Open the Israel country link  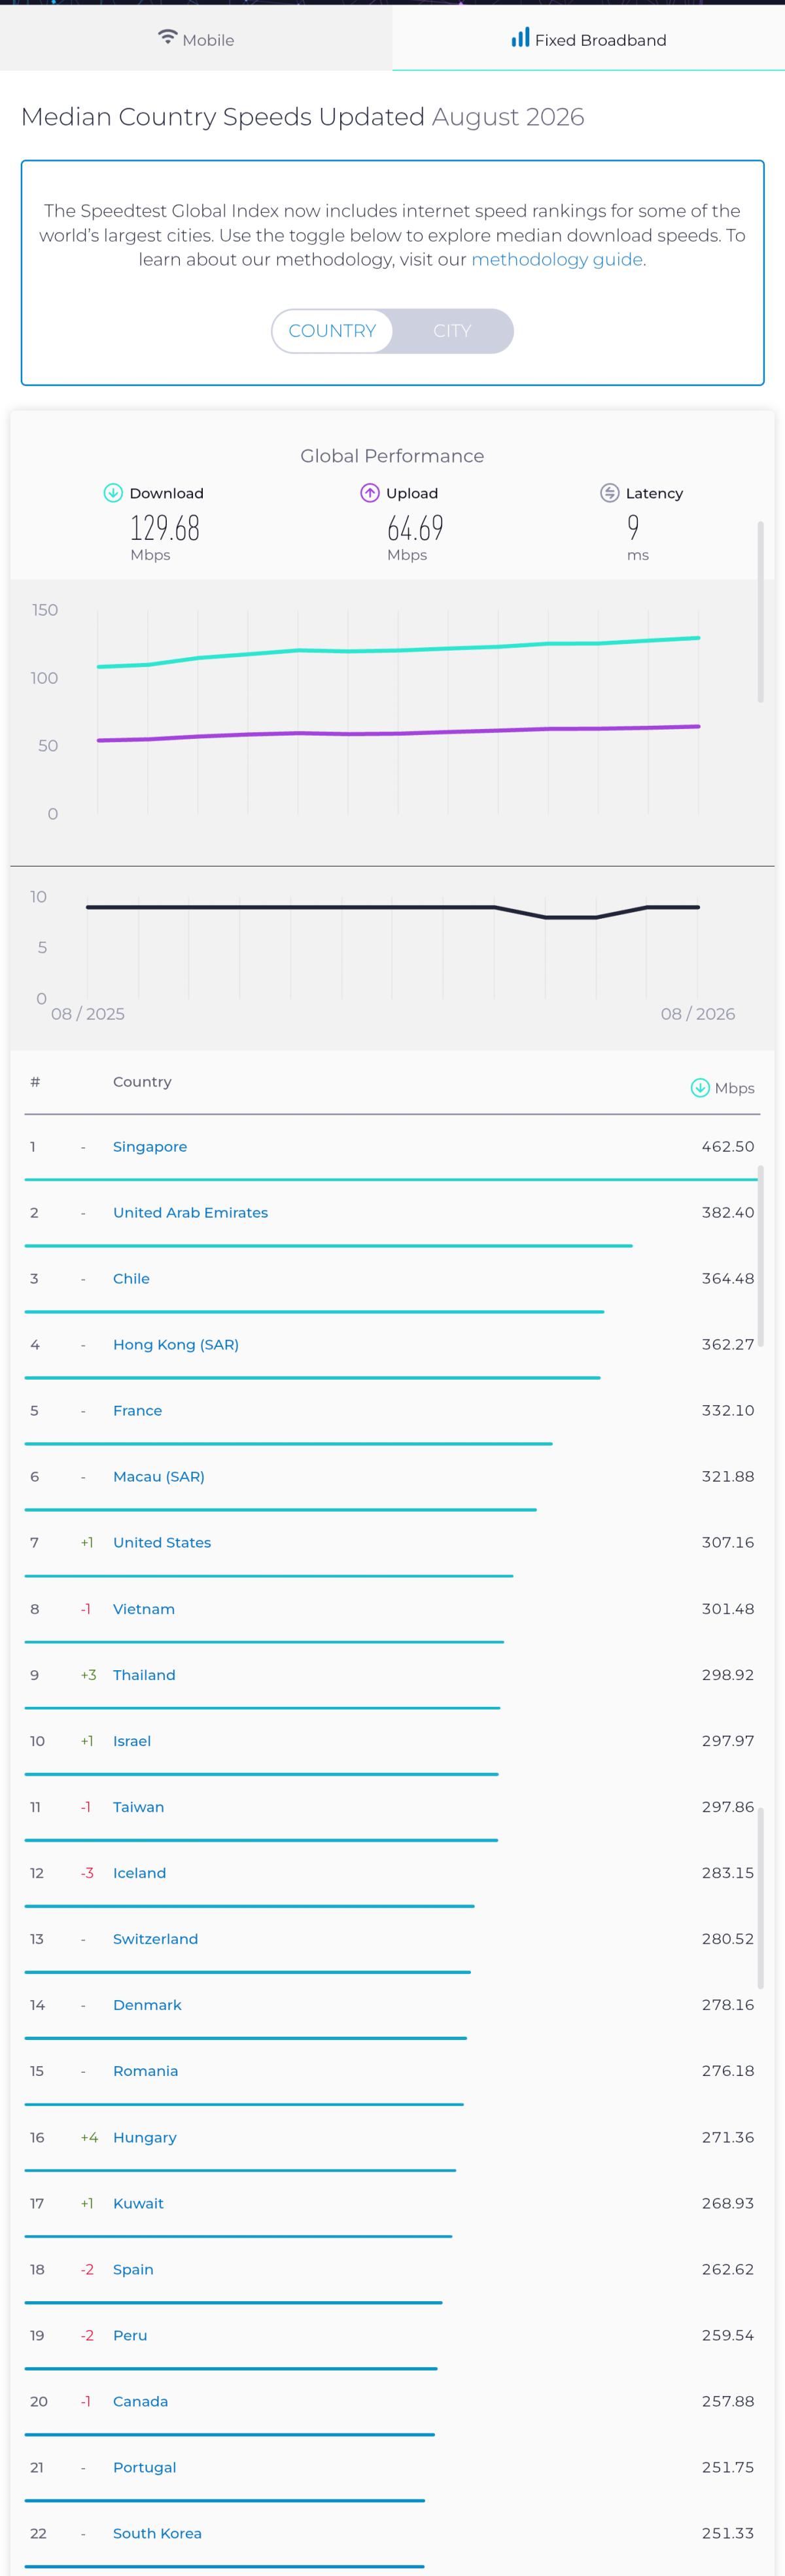(132, 1741)
